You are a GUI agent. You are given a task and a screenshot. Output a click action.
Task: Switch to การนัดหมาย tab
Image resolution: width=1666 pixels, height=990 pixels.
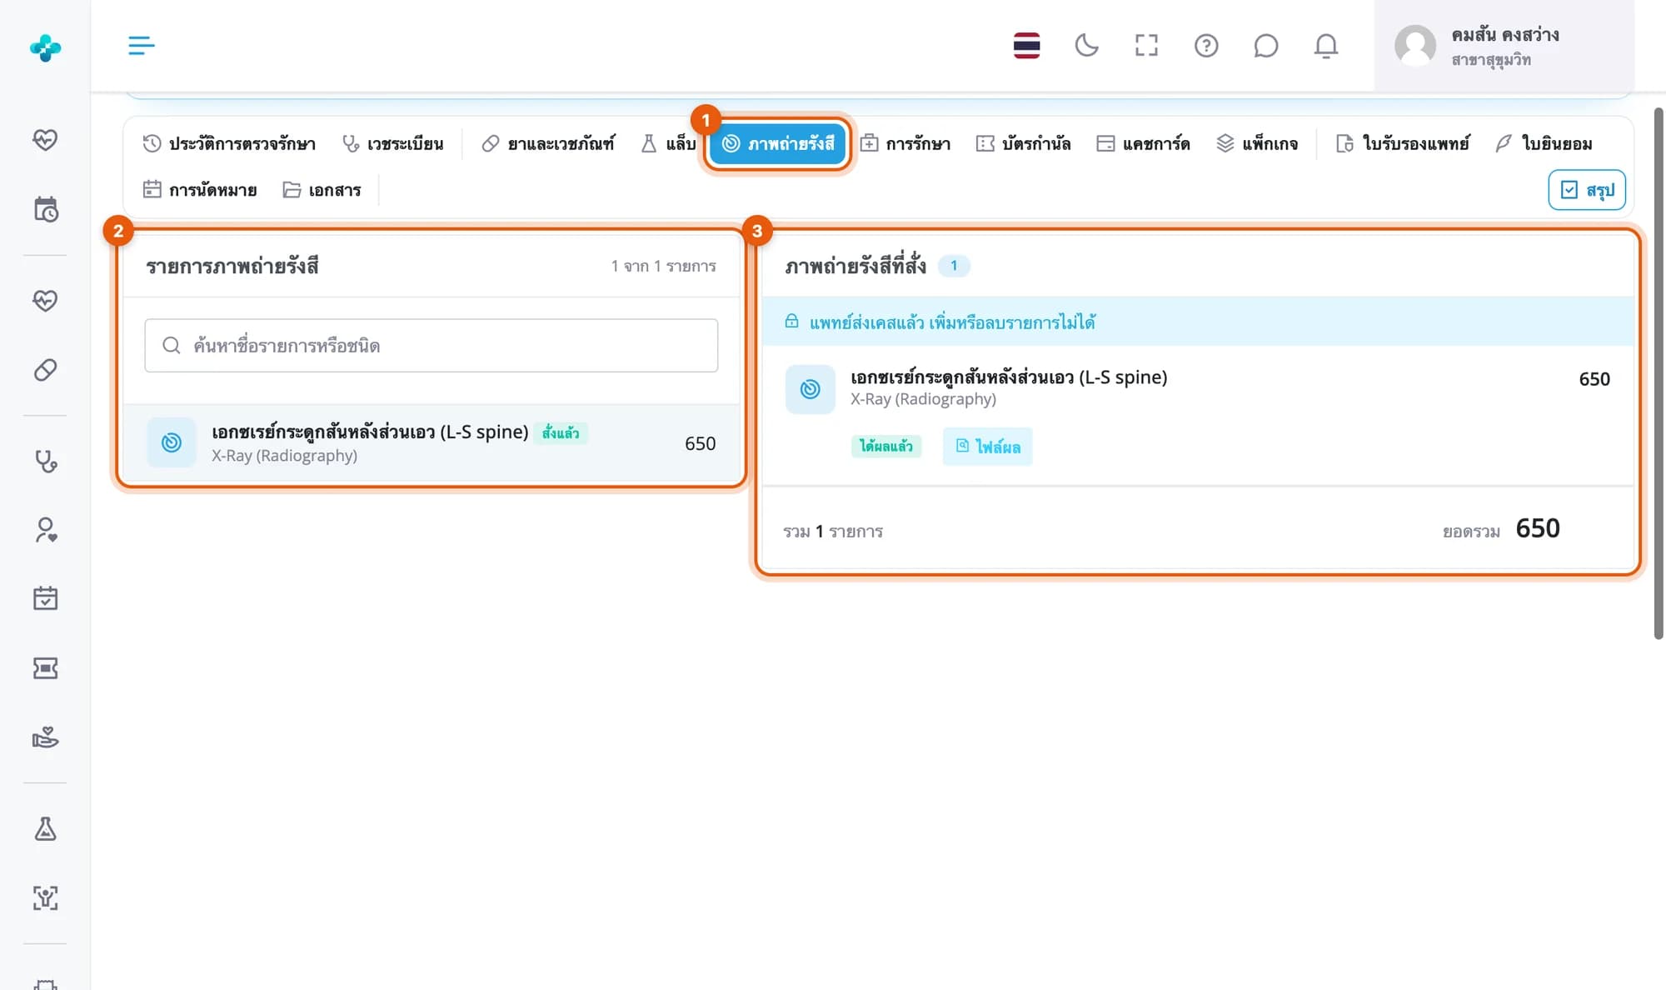tap(200, 190)
